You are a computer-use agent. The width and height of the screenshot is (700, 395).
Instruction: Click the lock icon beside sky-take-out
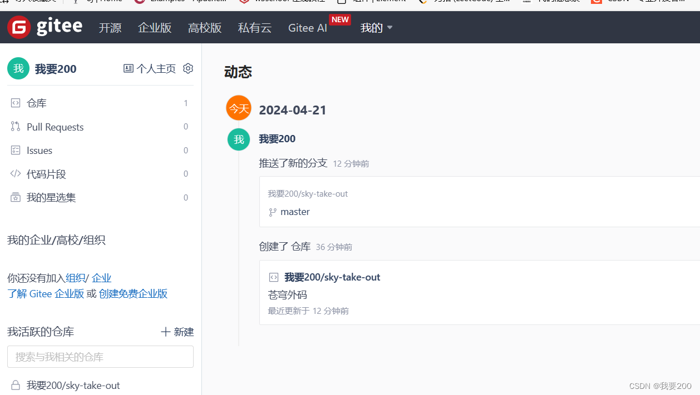[16, 385]
